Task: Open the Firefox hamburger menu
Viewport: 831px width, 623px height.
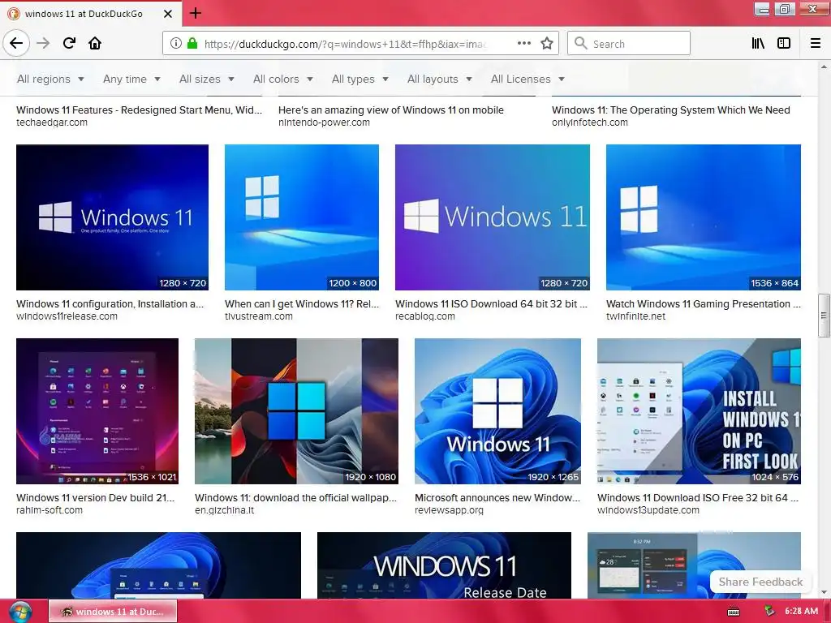Action: [816, 44]
